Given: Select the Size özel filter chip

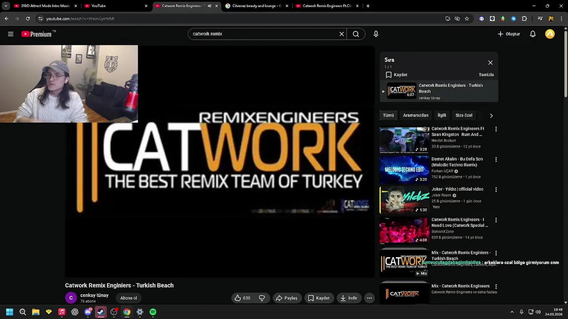Looking at the screenshot, I should point(464,115).
